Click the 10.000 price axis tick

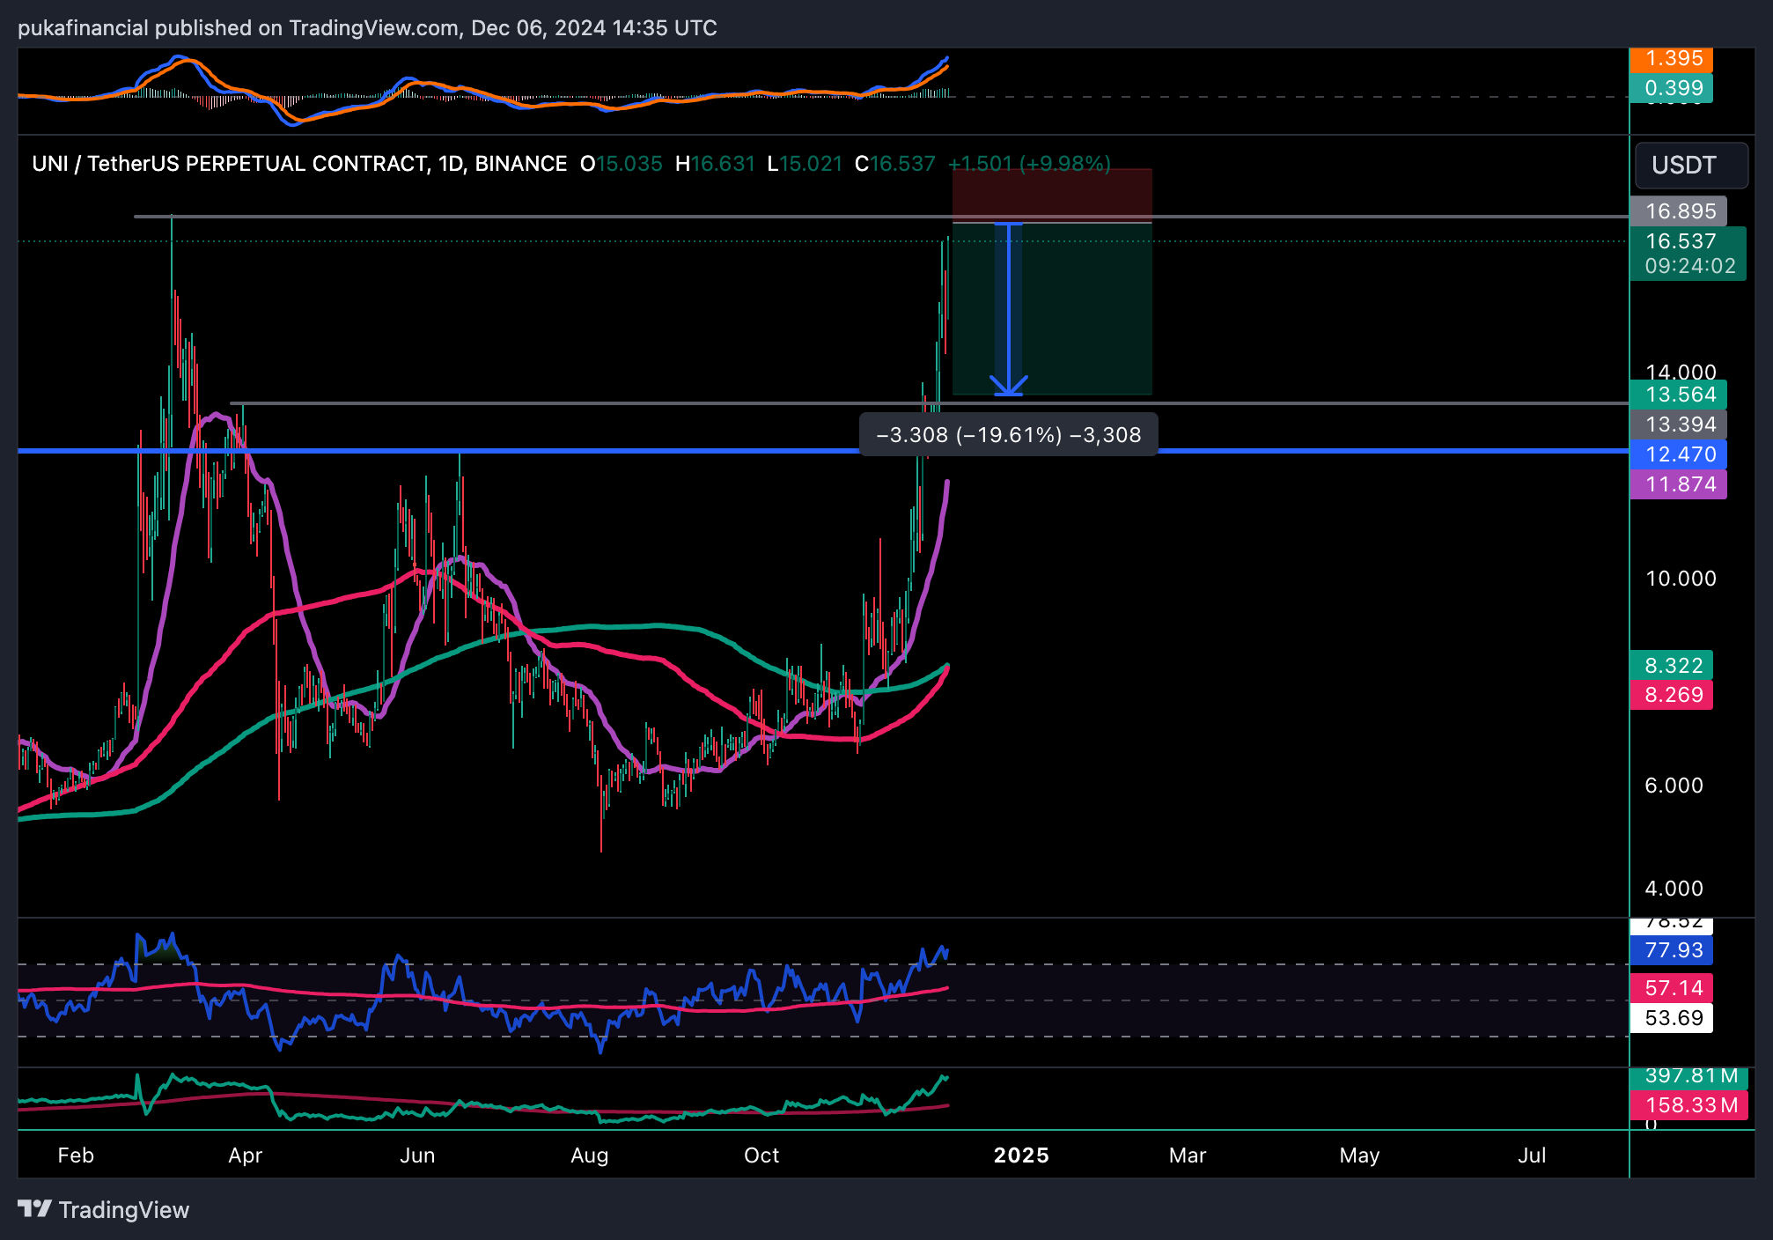[1681, 579]
